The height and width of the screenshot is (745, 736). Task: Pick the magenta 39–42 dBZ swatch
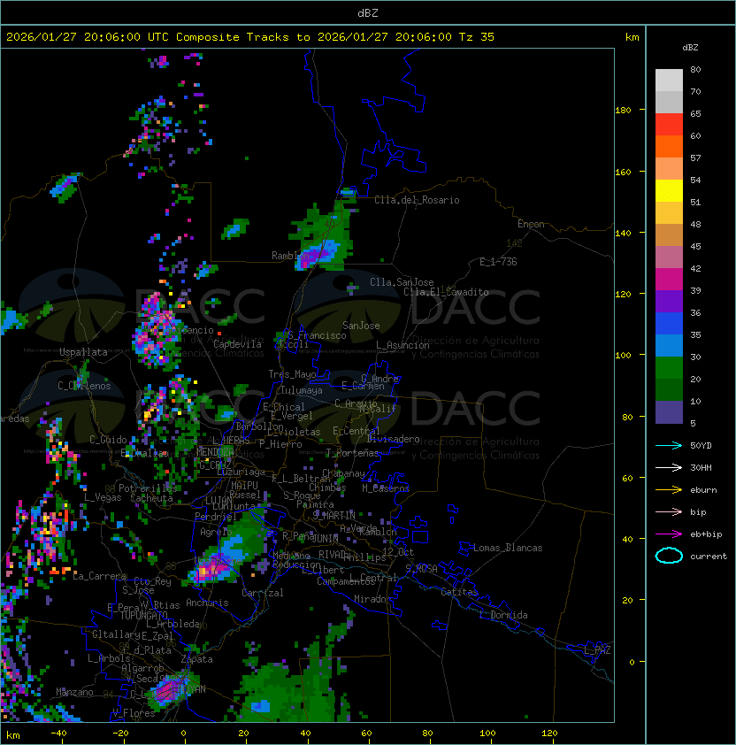(669, 280)
